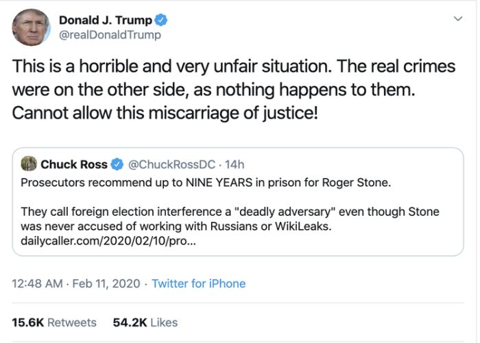This screenshot has width=480, height=343.
Task: Expand the tweet options chevron
Action: click(x=458, y=19)
